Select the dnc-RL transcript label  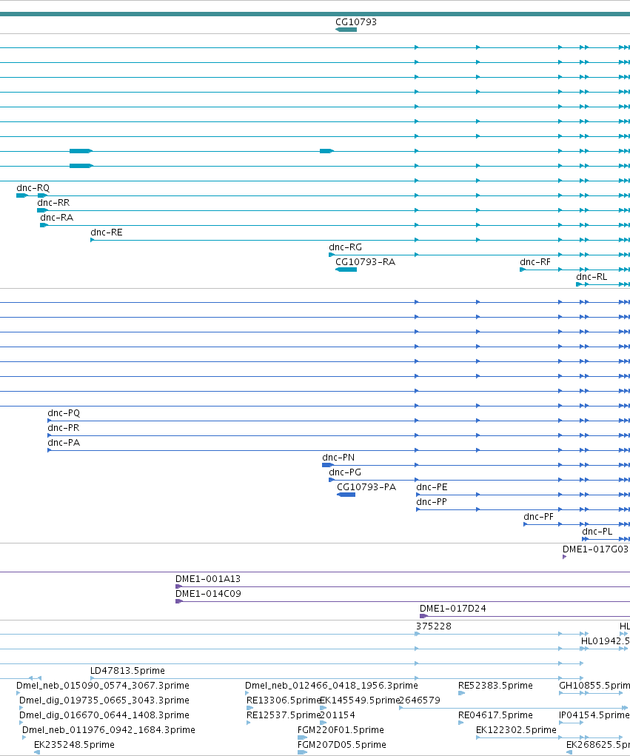point(592,277)
